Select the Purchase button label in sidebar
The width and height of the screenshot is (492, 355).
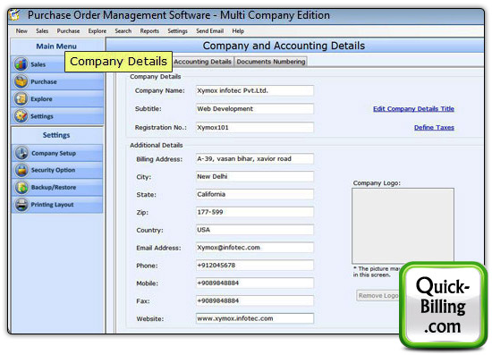point(44,81)
